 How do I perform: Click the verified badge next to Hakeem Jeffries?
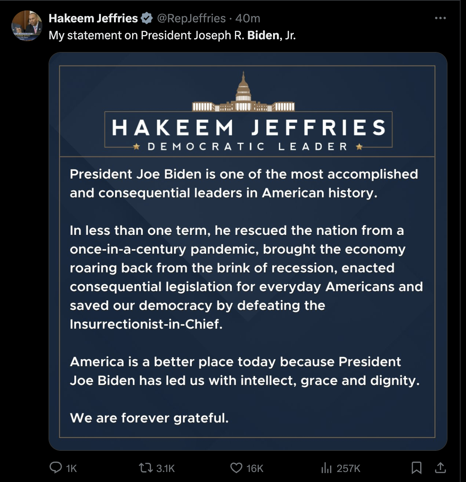[x=147, y=18]
